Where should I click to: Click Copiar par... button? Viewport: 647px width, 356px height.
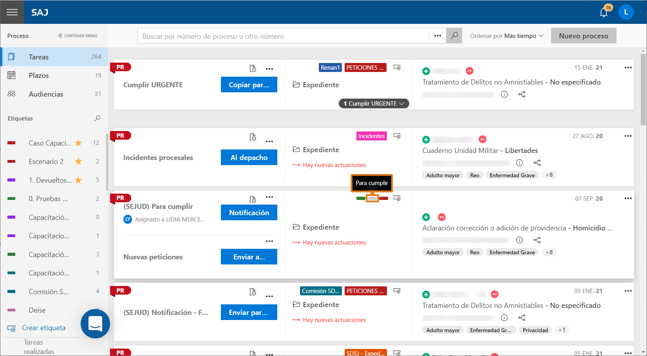pos(249,85)
